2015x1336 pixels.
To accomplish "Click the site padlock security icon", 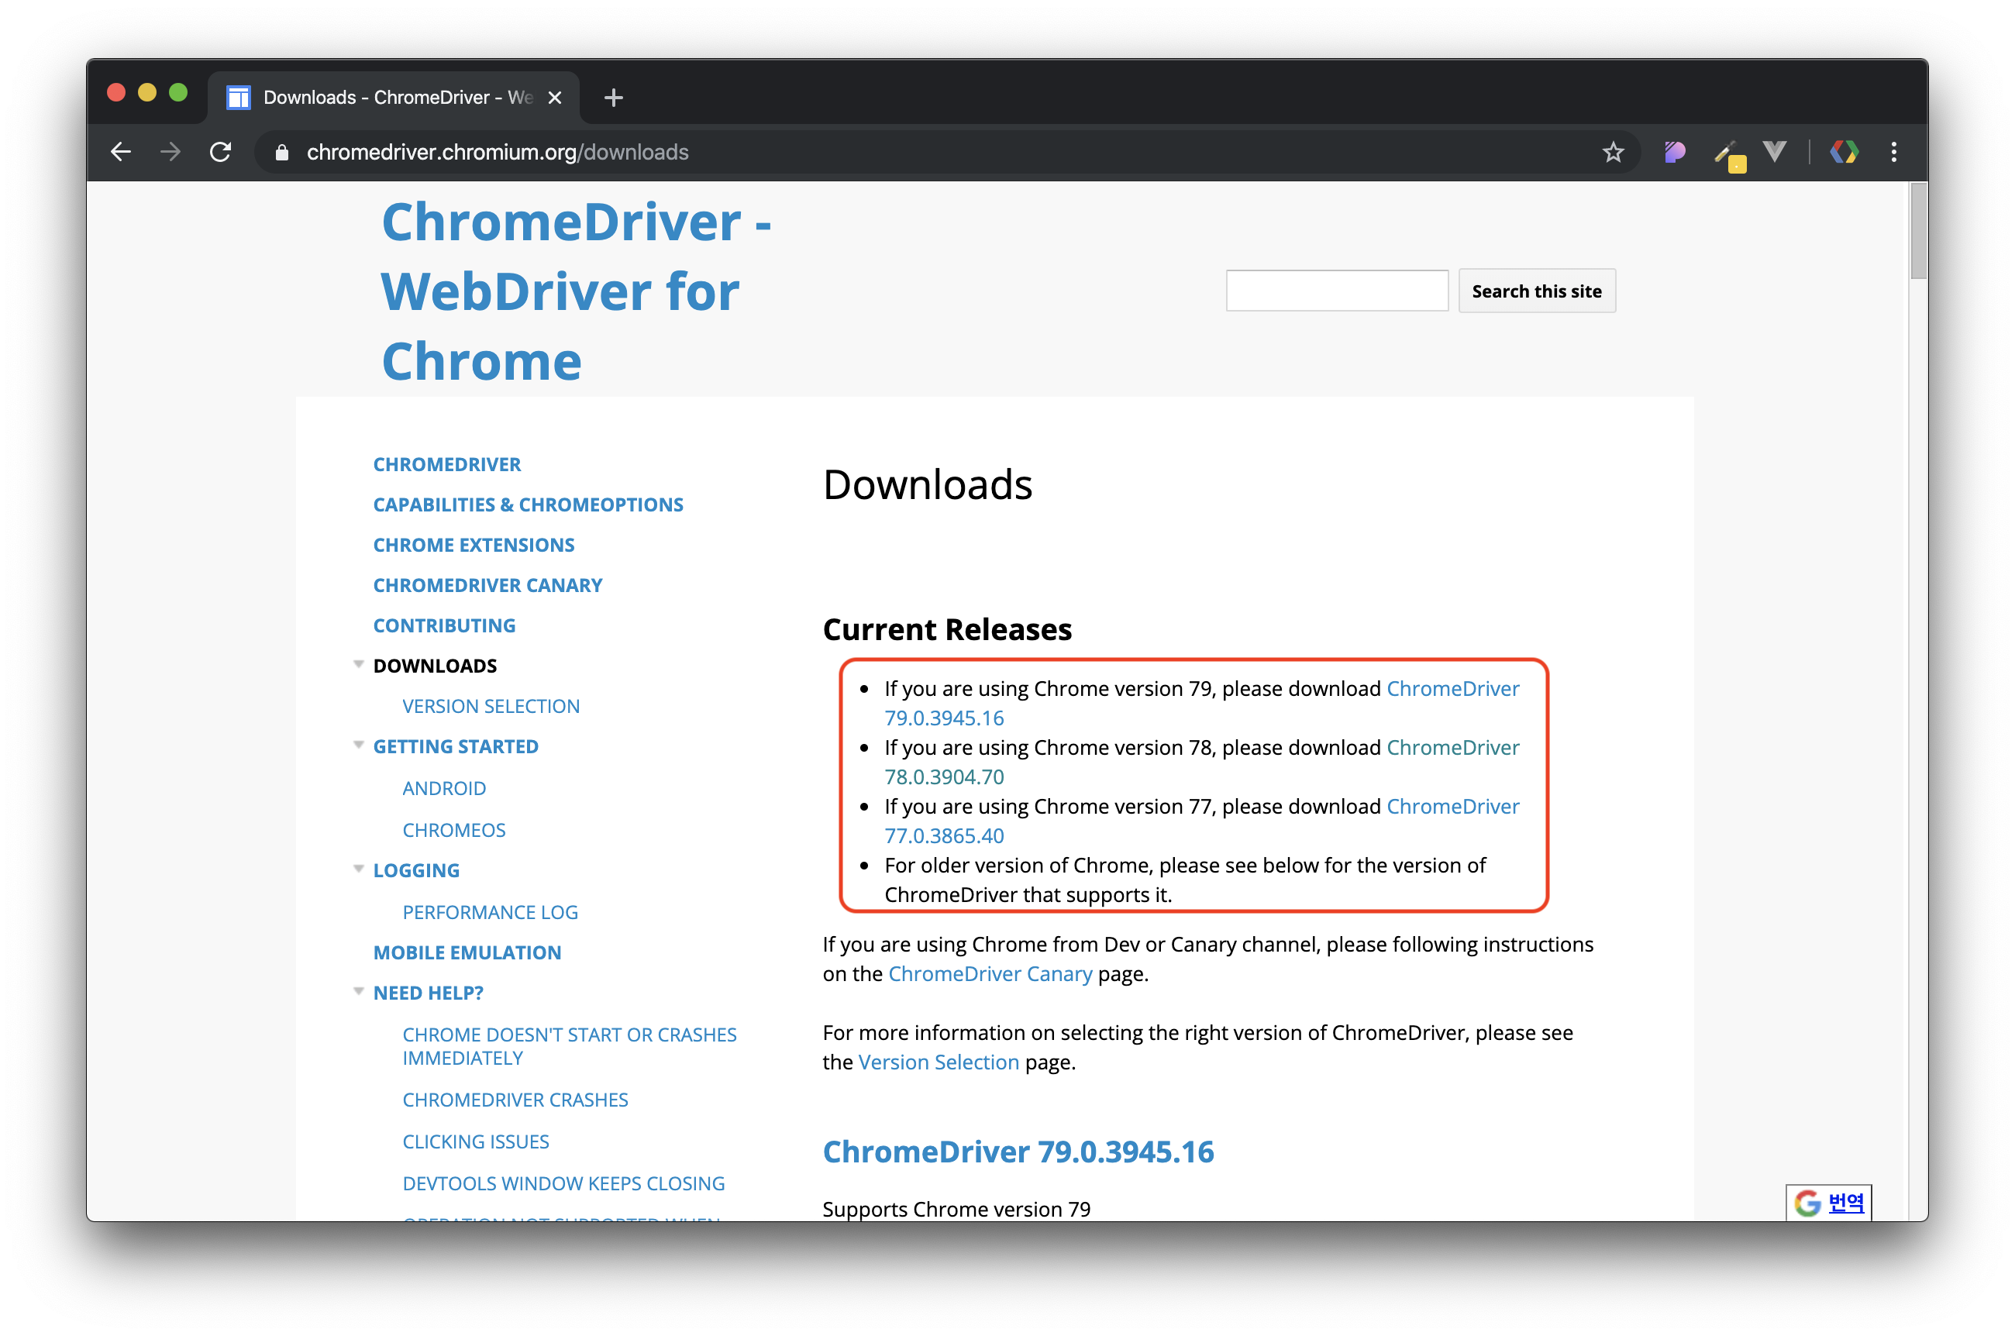I will (x=282, y=153).
